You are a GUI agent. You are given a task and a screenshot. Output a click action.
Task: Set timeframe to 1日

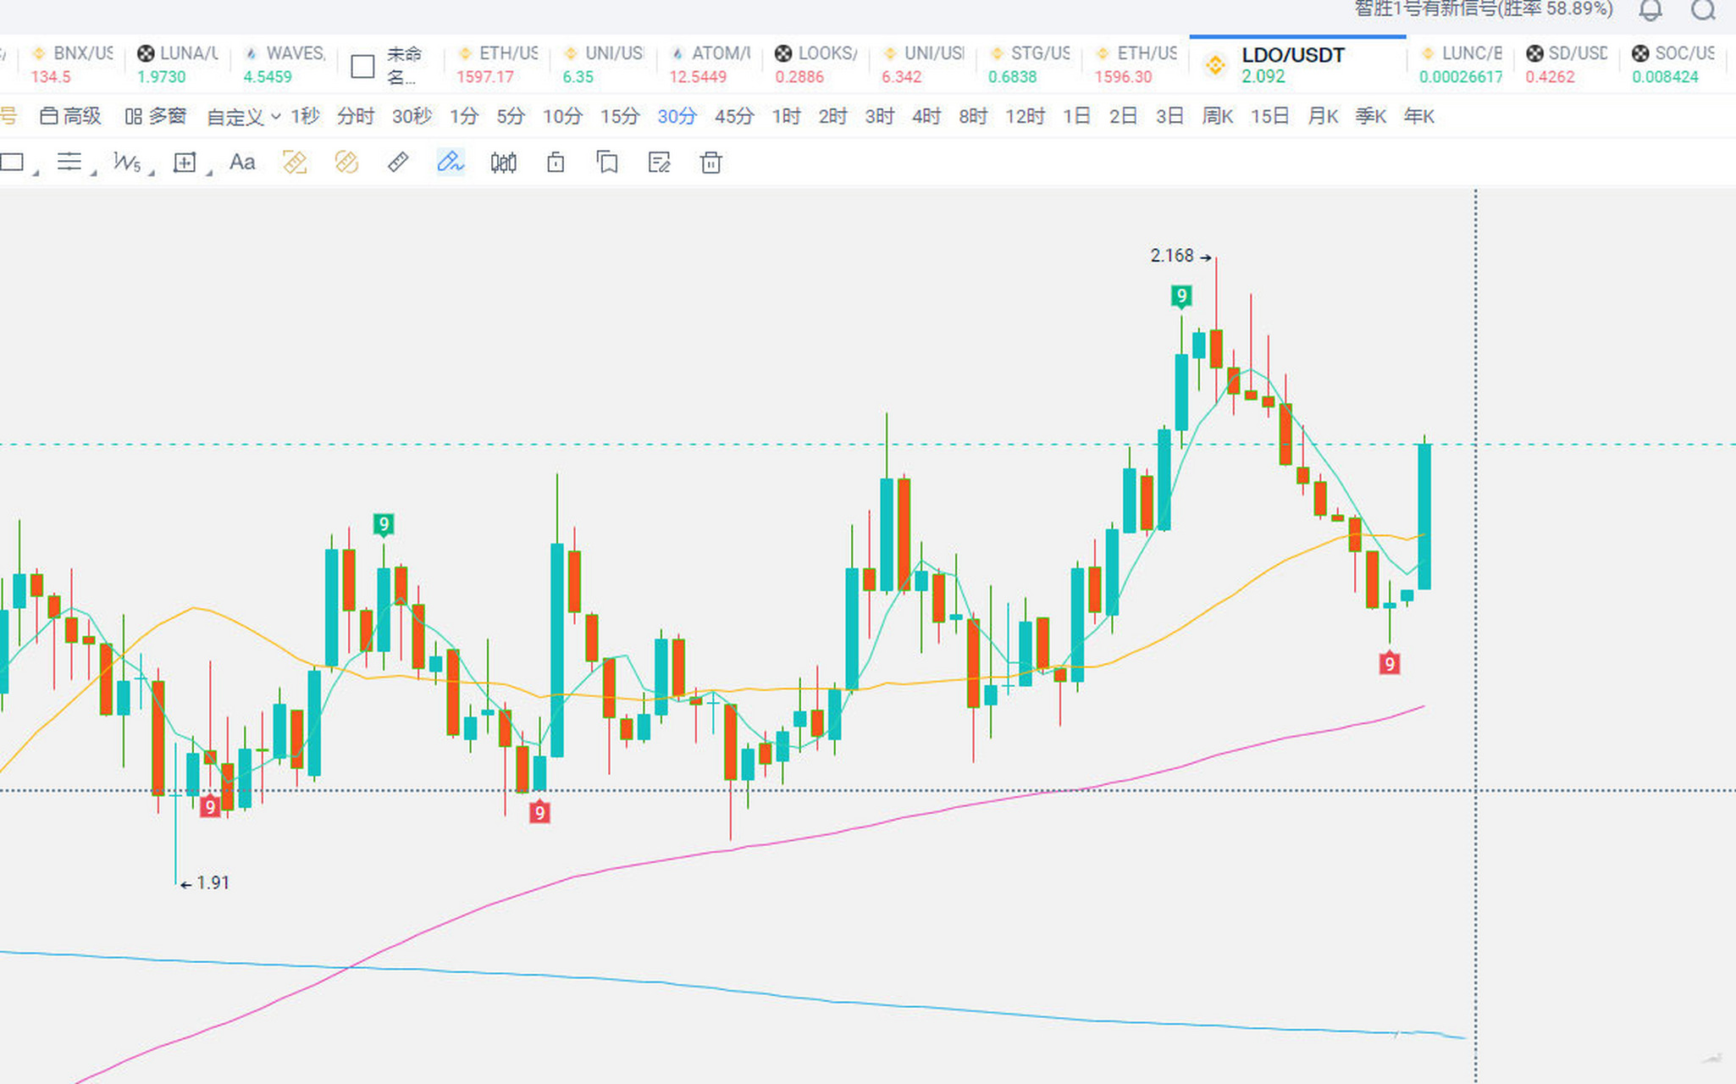click(x=1076, y=116)
